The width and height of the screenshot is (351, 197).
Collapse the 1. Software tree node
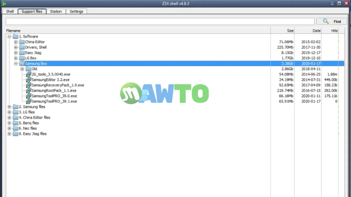pos(9,36)
